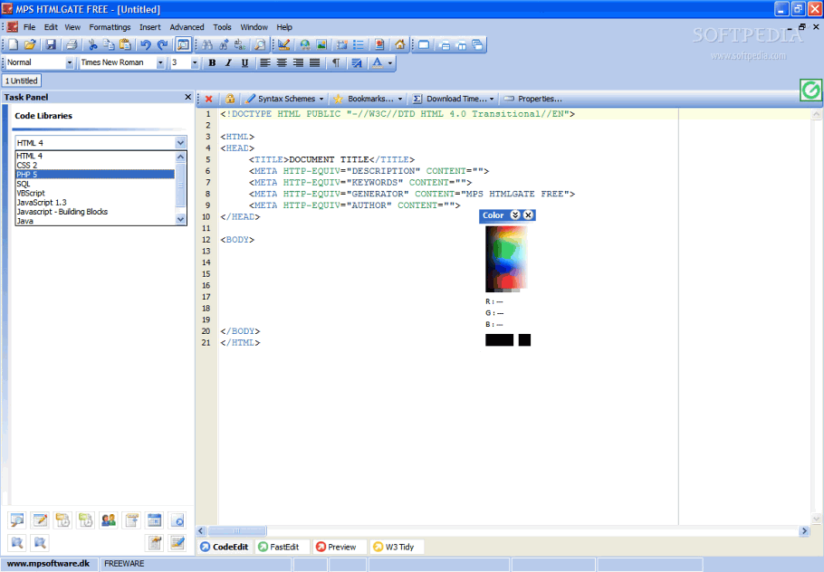
Task: Open the Advanced menu
Action: point(187,27)
